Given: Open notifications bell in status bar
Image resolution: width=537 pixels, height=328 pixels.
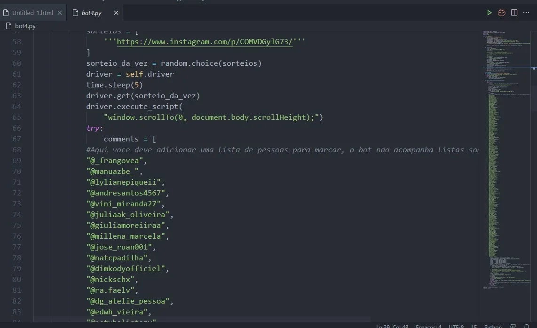Looking at the screenshot, I should click(x=526, y=326).
